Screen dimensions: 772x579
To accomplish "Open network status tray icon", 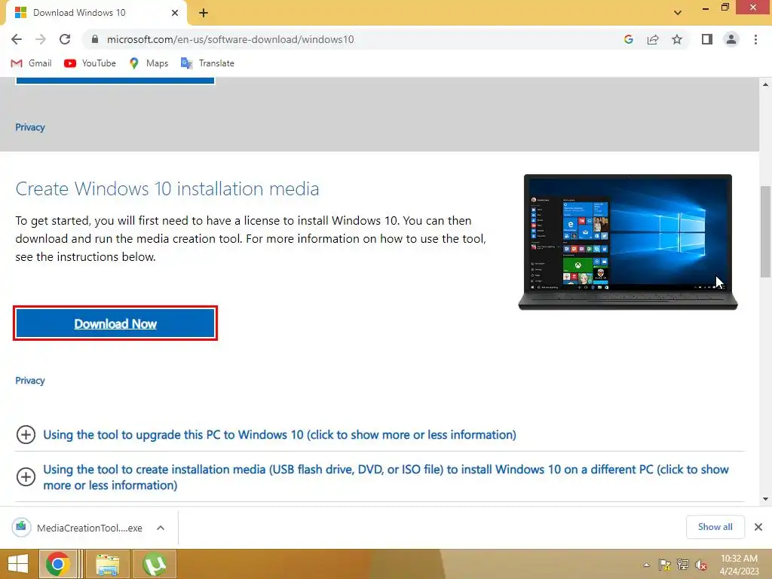I will click(x=683, y=565).
